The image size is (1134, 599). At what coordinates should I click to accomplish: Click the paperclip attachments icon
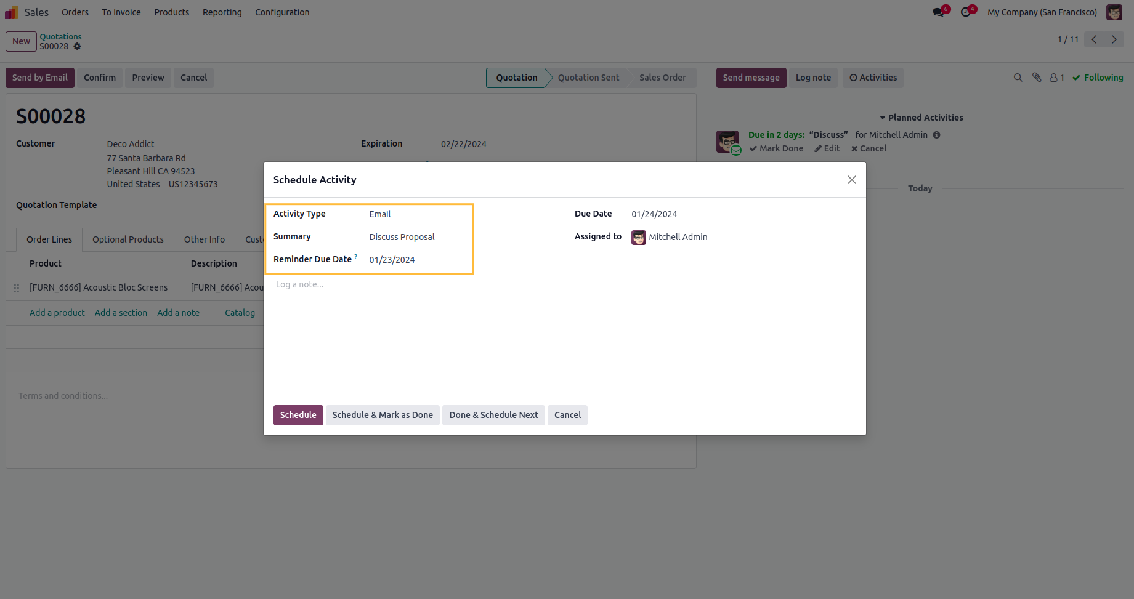(x=1037, y=78)
